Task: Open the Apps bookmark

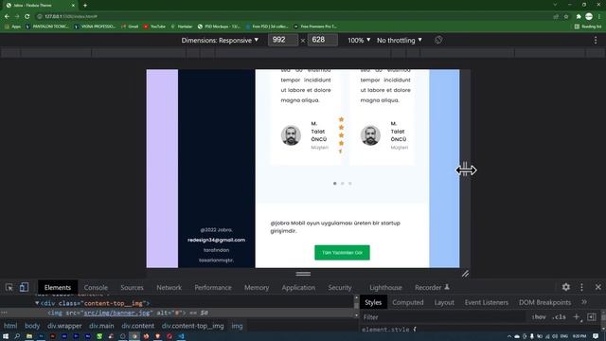Action: (12, 27)
